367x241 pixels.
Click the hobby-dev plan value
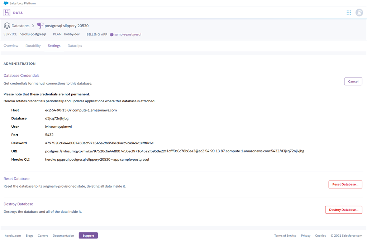click(72, 34)
